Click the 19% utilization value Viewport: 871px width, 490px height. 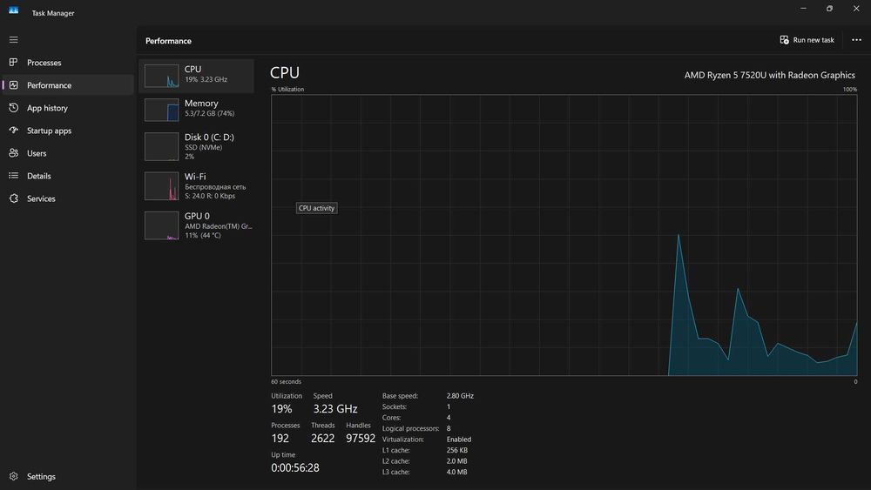[281, 409]
